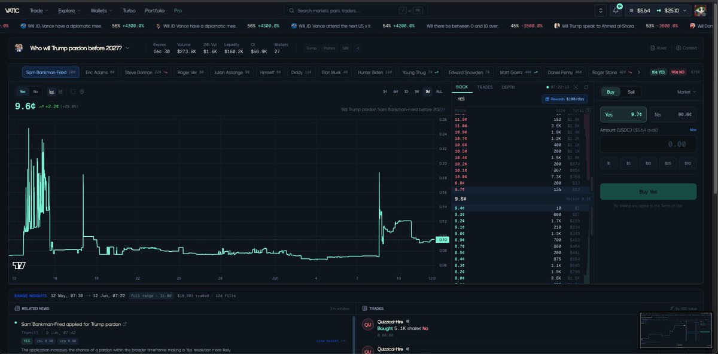Open the notifications bell

(616, 11)
